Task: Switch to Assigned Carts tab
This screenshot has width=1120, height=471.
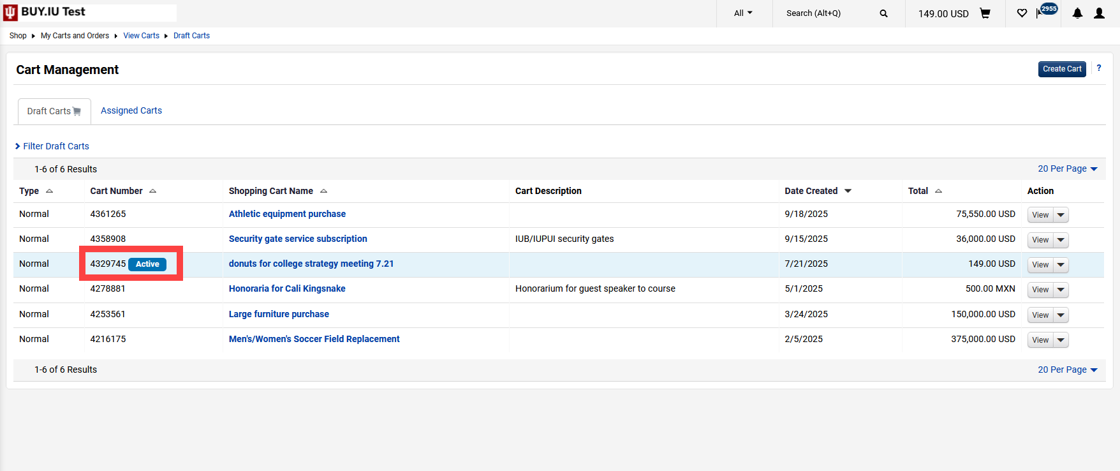Action: [x=131, y=110]
